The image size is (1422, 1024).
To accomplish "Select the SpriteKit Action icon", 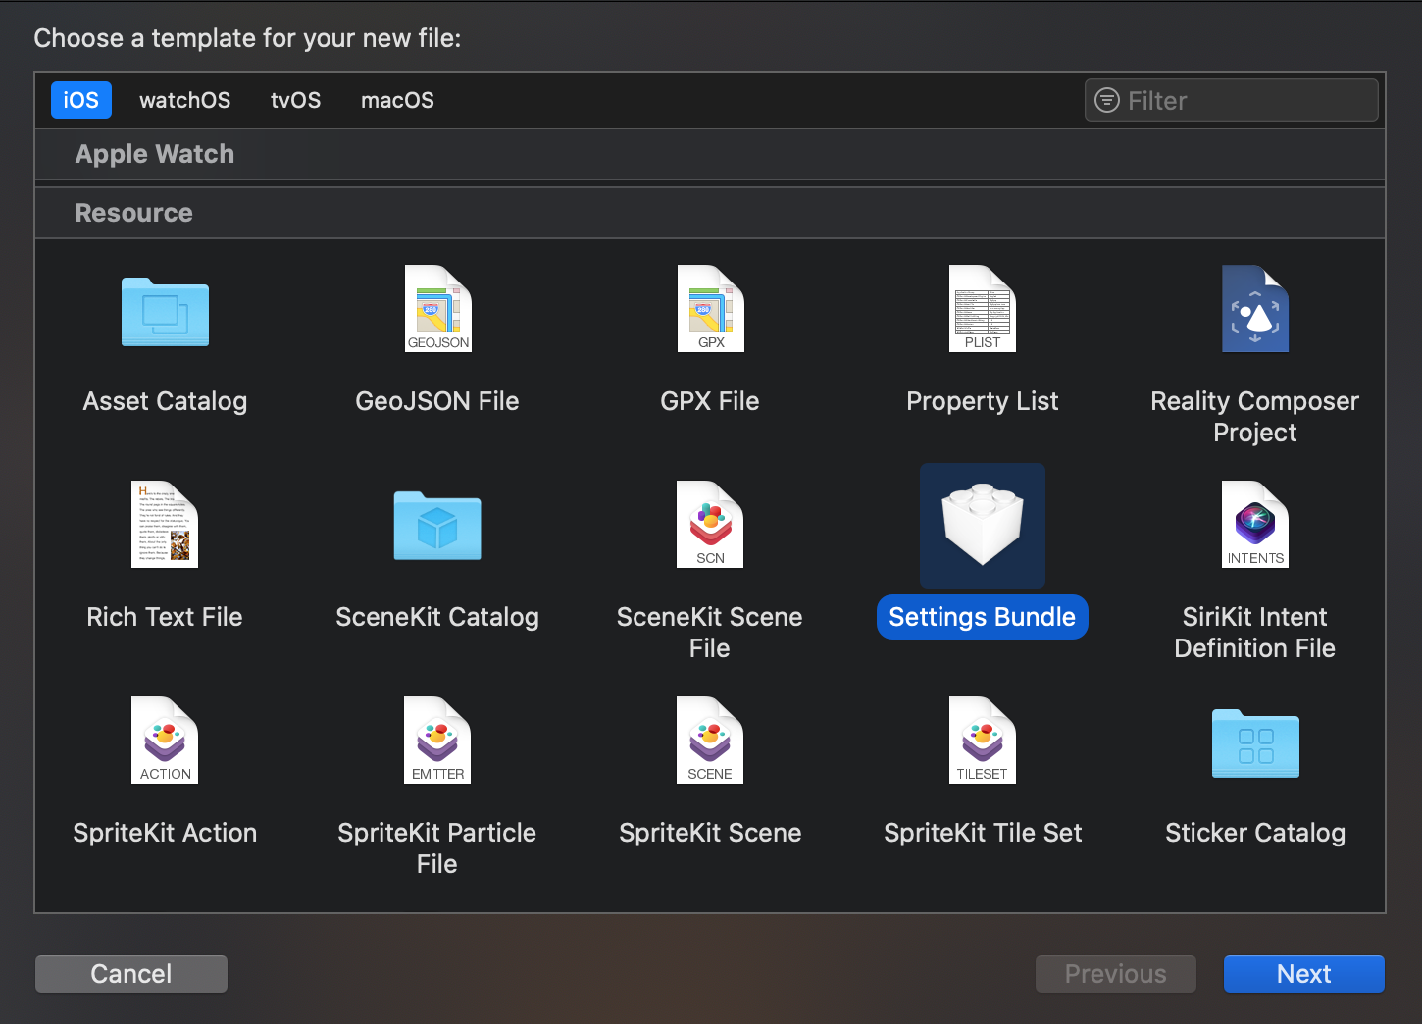I will coord(165,741).
